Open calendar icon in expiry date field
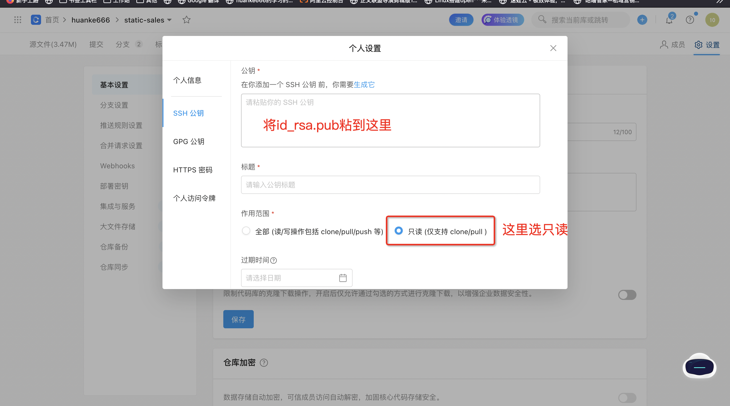The width and height of the screenshot is (730, 406). [343, 278]
